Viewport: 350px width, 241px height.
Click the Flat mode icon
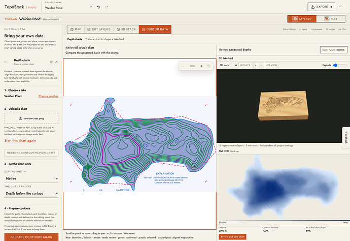(327, 19)
